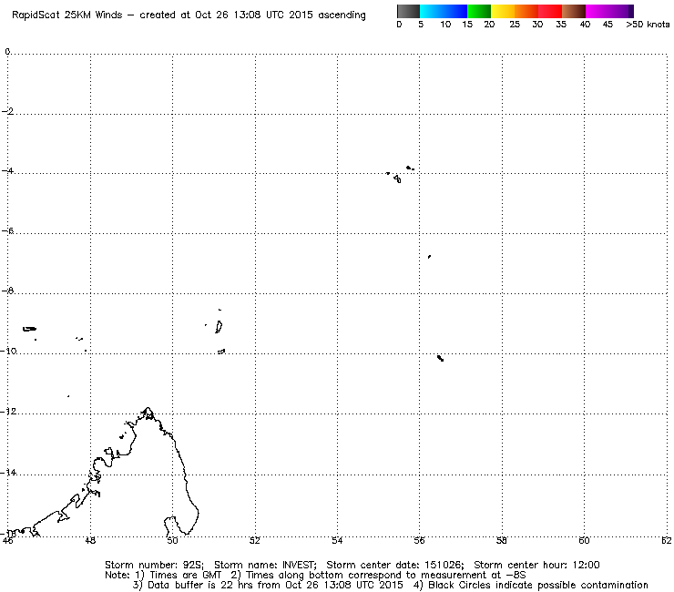Click the longitude axis label '58'
674x592 pixels.
click(x=502, y=541)
